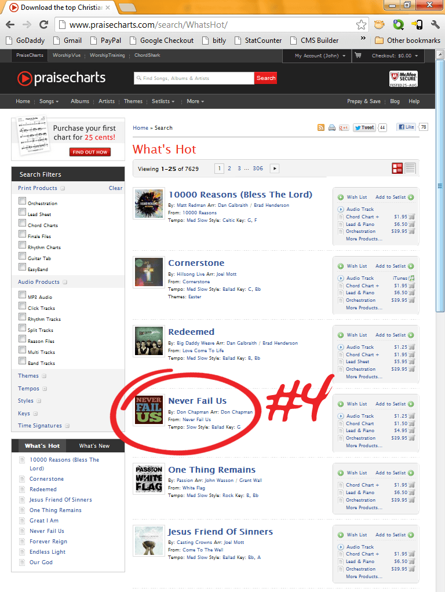The height and width of the screenshot is (592, 445).
Task: Open the Prepay & Save menu item
Action: pyautogui.click(x=364, y=101)
